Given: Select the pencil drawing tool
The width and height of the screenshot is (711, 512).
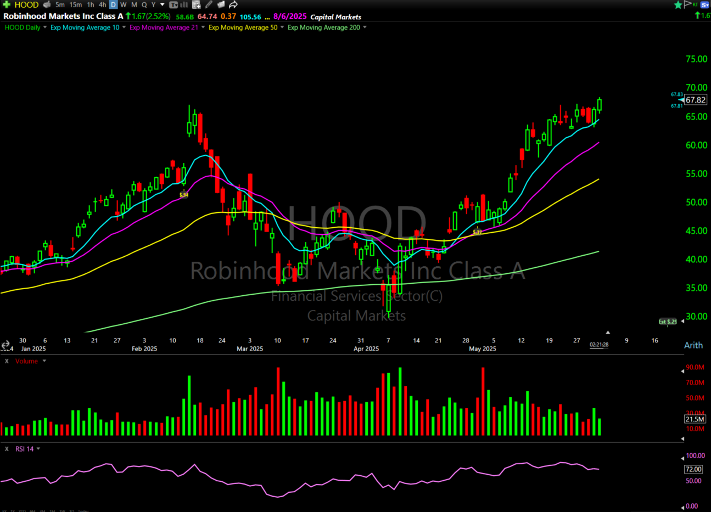Looking at the screenshot, I should tap(209, 4).
